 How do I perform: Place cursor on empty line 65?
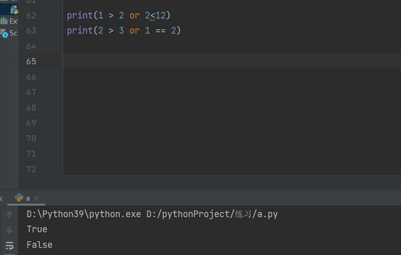[x=189, y=62]
